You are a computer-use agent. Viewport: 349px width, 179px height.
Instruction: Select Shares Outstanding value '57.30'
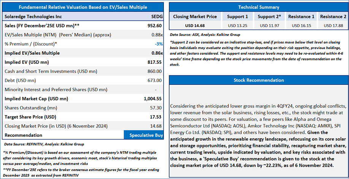point(157,108)
